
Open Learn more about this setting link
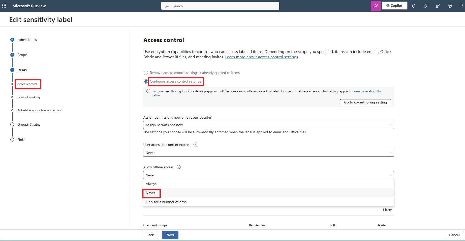[367, 91]
